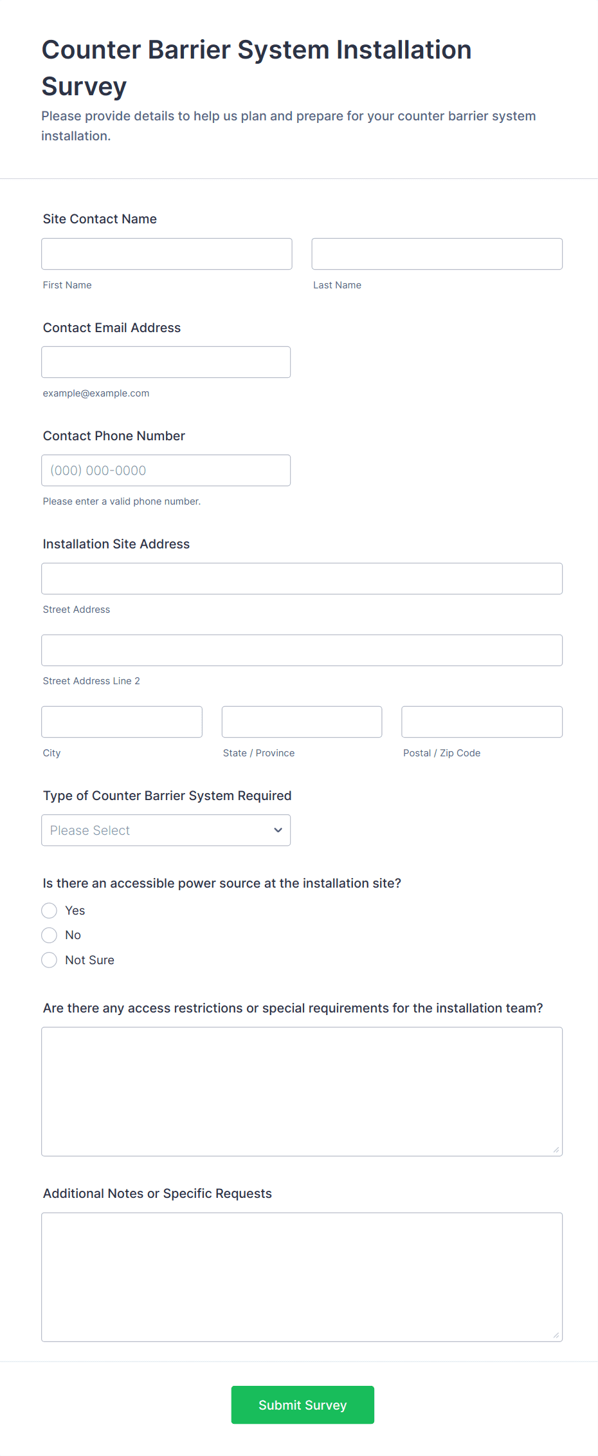
Task: Focus the Street Address field
Action: pyautogui.click(x=302, y=578)
